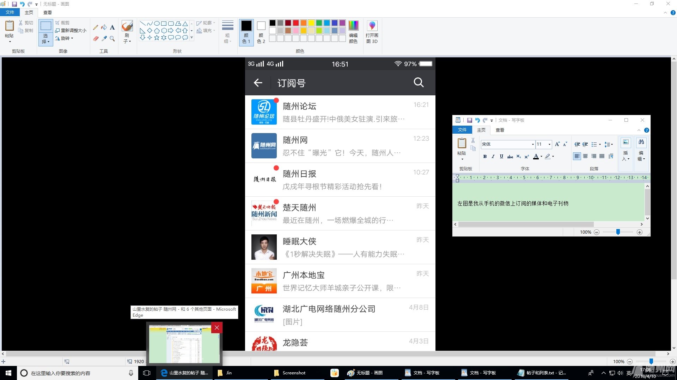The width and height of the screenshot is (677, 380).
Task: Toggle Underline formatting in WordPad
Action: [x=501, y=157]
